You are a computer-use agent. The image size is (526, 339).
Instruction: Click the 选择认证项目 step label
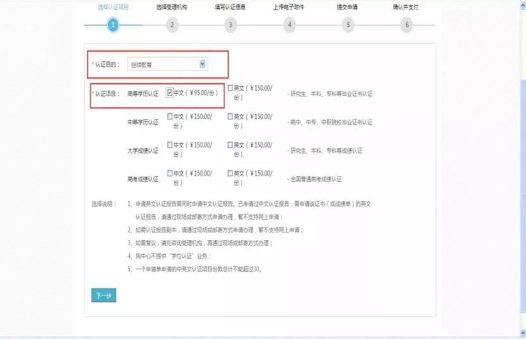(x=113, y=7)
